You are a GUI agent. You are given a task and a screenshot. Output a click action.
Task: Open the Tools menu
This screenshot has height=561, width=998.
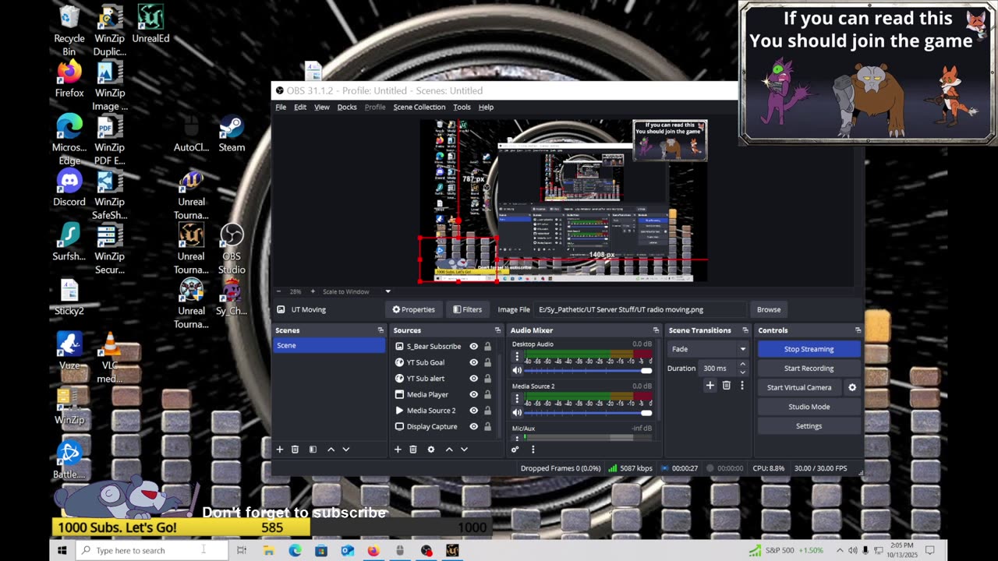(462, 107)
